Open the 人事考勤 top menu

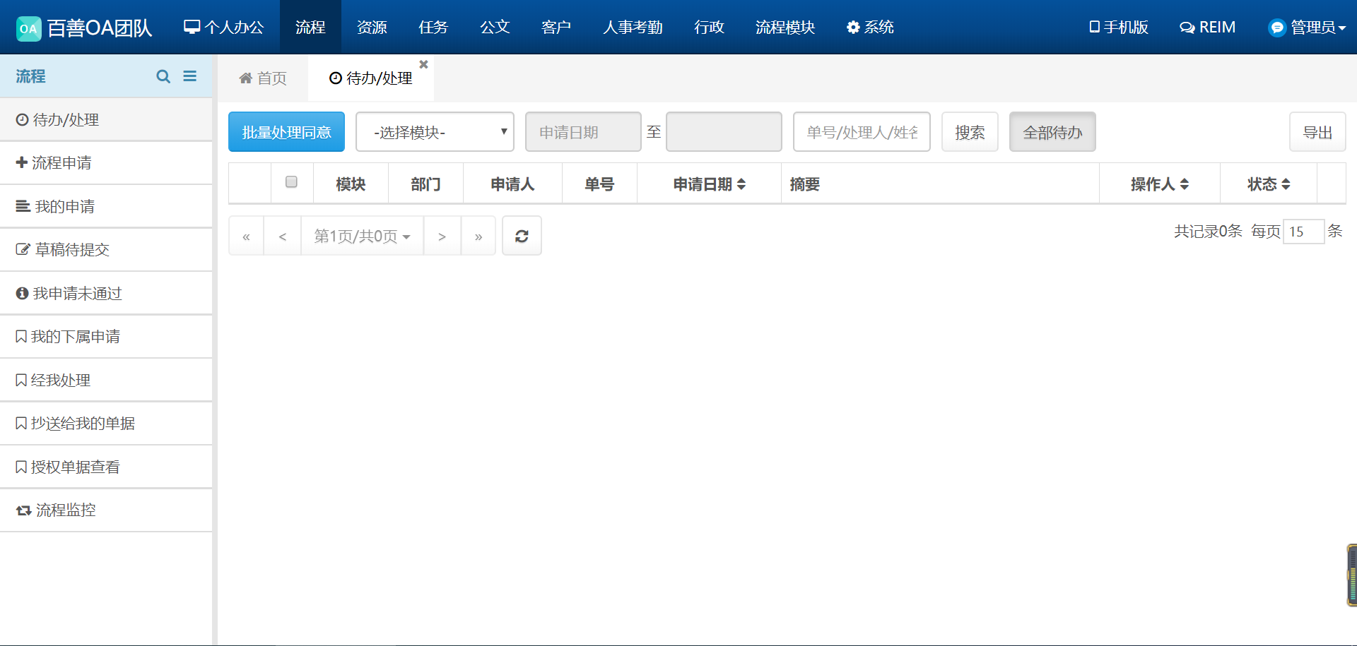pos(633,28)
